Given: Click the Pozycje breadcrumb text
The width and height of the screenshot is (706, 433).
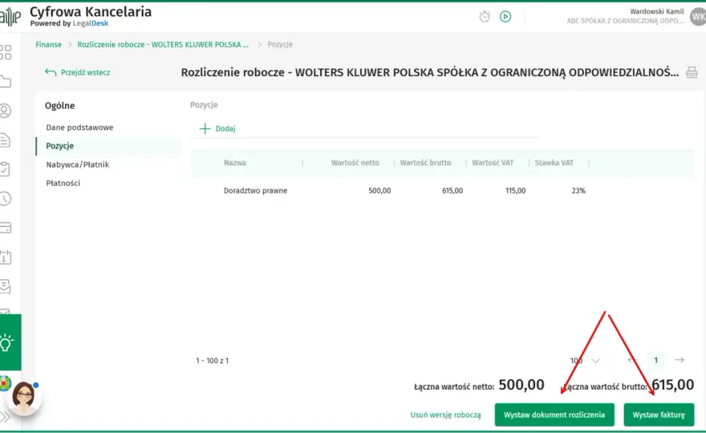Looking at the screenshot, I should pyautogui.click(x=280, y=45).
